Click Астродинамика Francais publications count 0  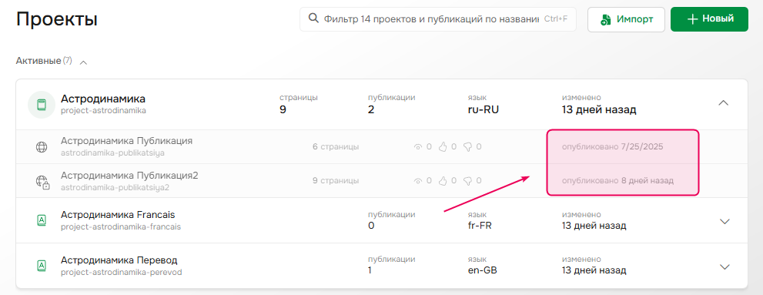[371, 226]
